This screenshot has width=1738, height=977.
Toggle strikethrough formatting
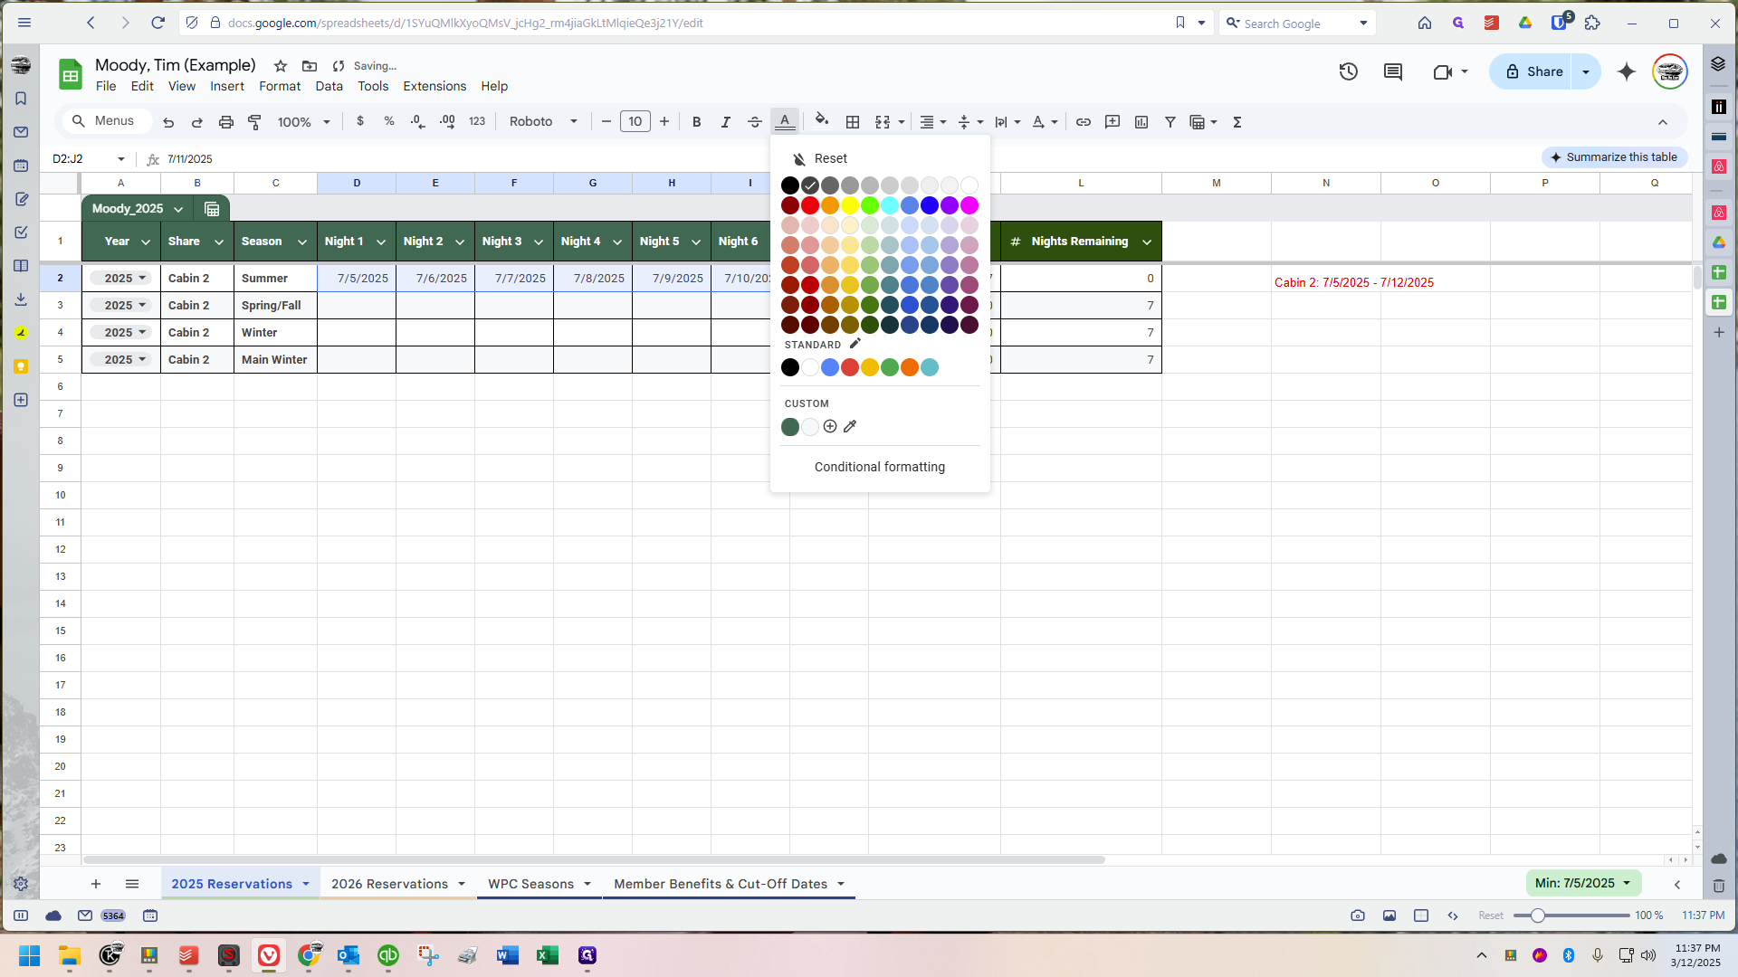click(754, 121)
